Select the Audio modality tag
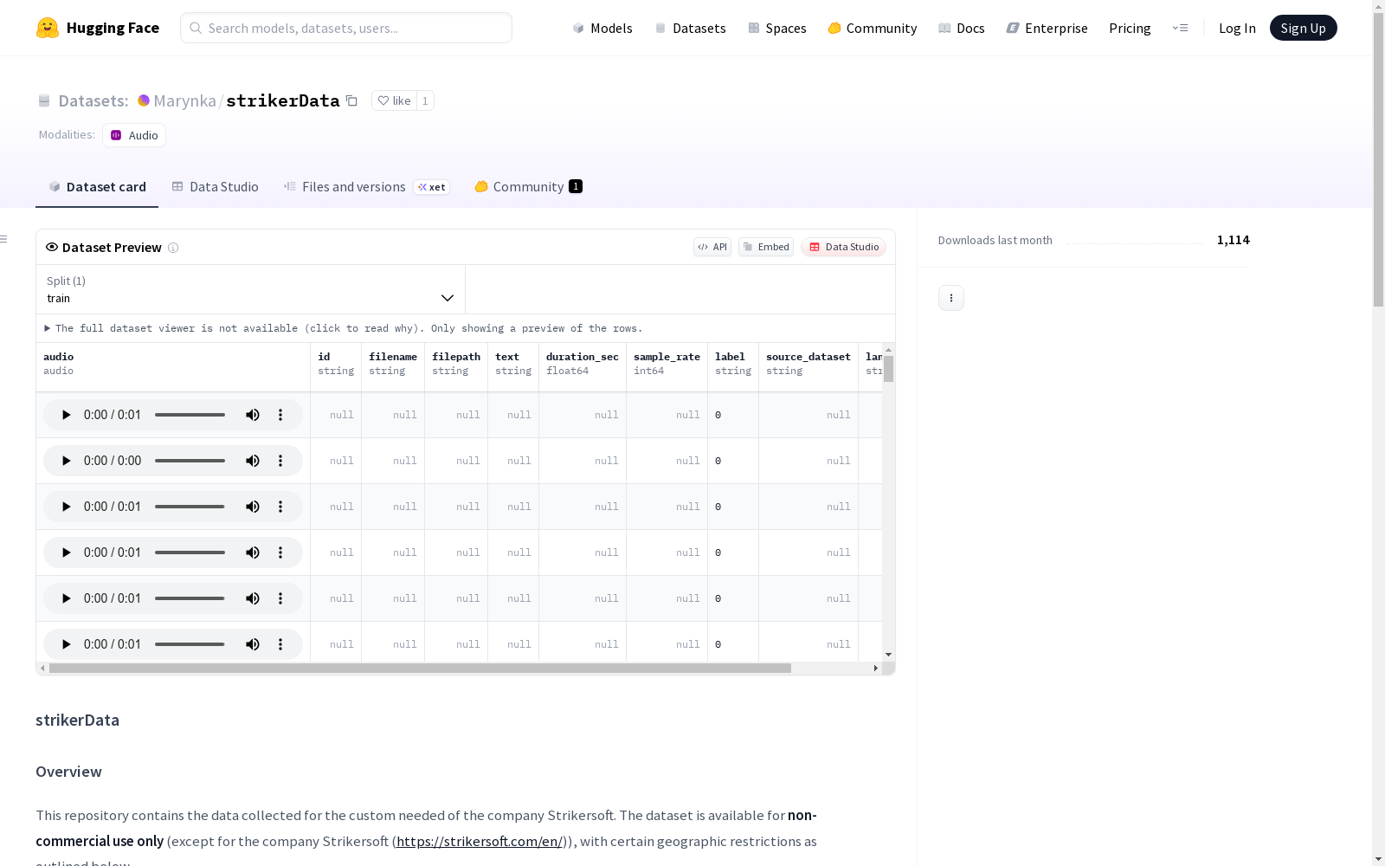The image size is (1385, 866). coord(134,135)
